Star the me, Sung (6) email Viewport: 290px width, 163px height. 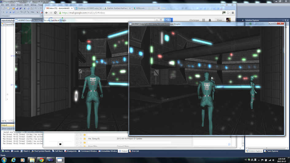click(81, 138)
